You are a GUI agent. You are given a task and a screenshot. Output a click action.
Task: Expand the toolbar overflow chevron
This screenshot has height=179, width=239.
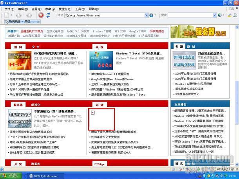pos(237,8)
